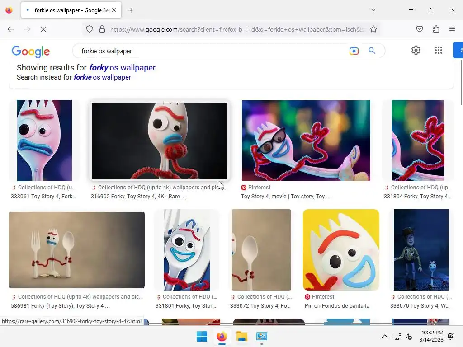Open the Control Panel taskbar icon
Image resolution: width=463 pixels, height=347 pixels.
tap(262, 336)
